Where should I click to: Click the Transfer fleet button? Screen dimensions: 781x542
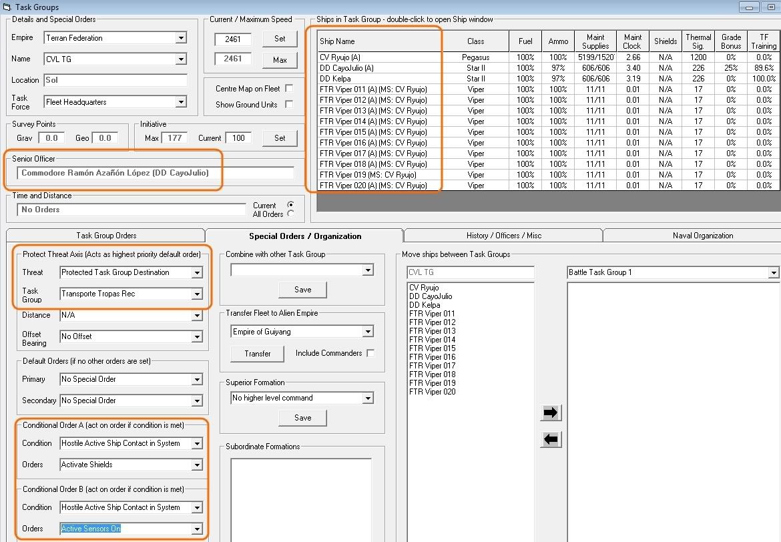(258, 354)
